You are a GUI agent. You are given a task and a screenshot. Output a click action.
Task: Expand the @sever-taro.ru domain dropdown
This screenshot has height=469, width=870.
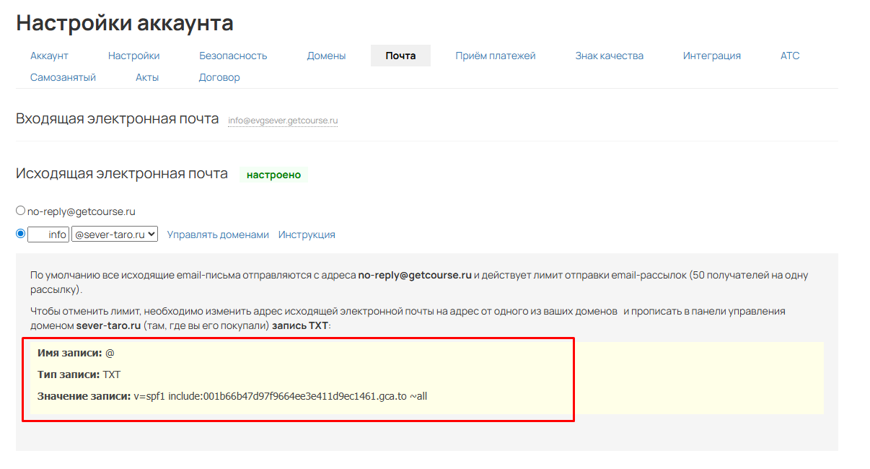[x=115, y=234]
